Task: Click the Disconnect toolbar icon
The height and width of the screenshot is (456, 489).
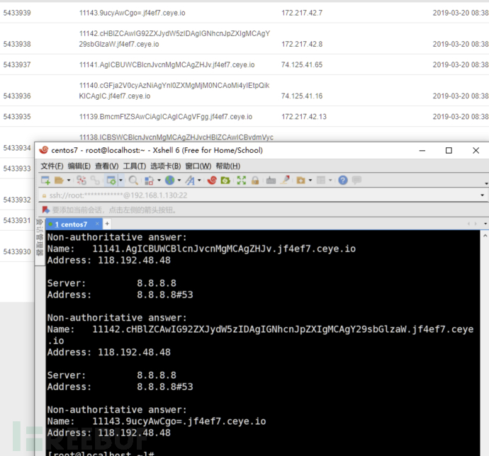Action: 81,180
